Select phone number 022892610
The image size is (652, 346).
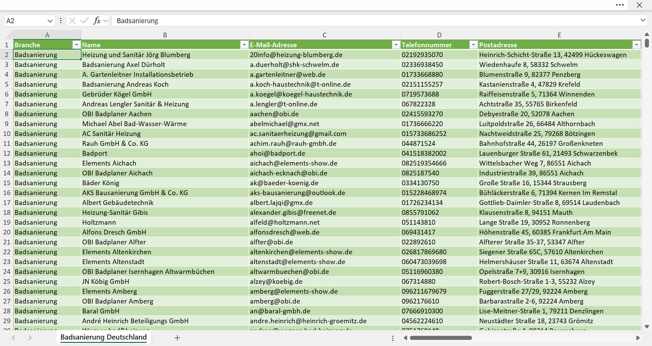pos(439,242)
